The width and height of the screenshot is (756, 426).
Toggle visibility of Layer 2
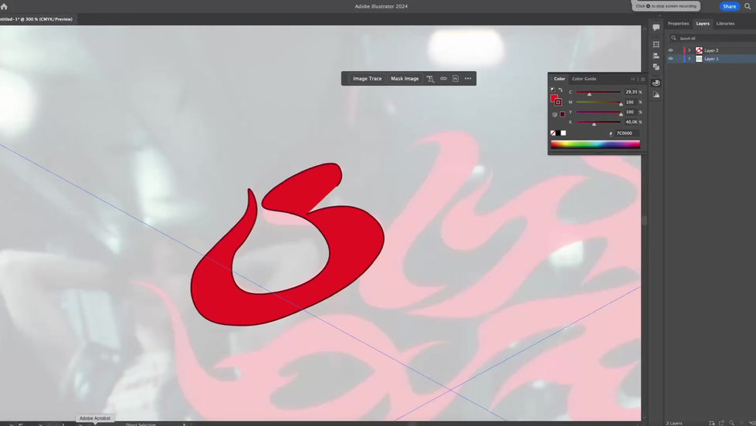pos(670,50)
